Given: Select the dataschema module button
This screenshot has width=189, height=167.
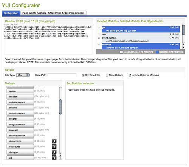Looking at the screenshot, I should pyautogui.click(x=20, y=141).
